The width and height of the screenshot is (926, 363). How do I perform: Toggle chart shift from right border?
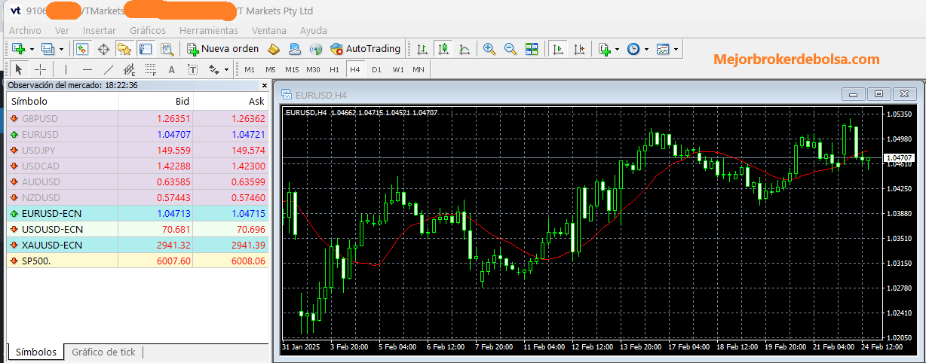[x=578, y=49]
